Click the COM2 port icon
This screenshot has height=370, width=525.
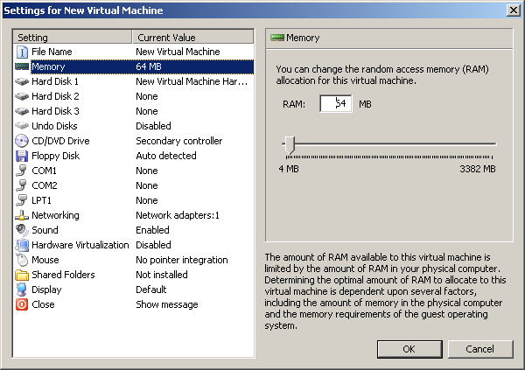(x=22, y=185)
